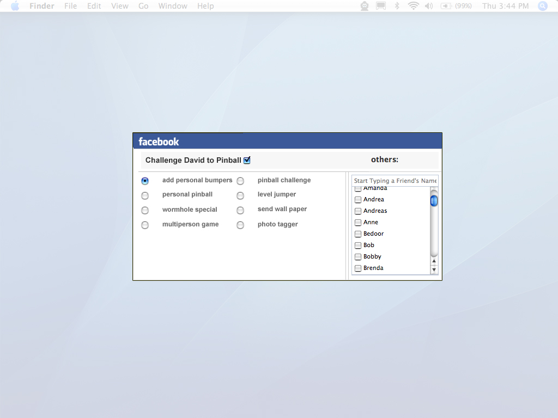The height and width of the screenshot is (418, 558).
Task: Click the display mirroring menu bar icon
Action: click(x=381, y=6)
